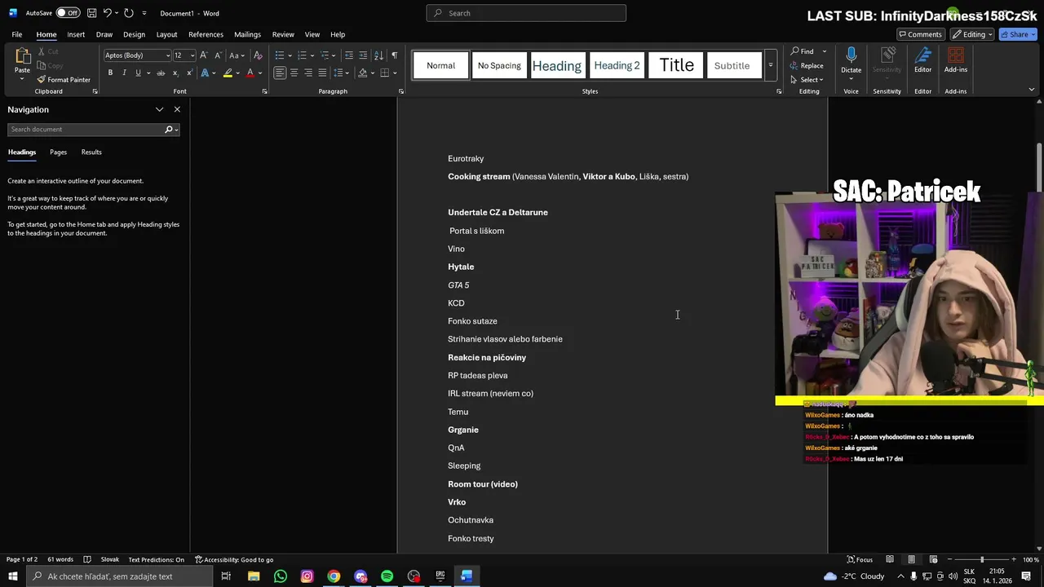Align text right
The image size is (1044, 587).
tap(308, 73)
